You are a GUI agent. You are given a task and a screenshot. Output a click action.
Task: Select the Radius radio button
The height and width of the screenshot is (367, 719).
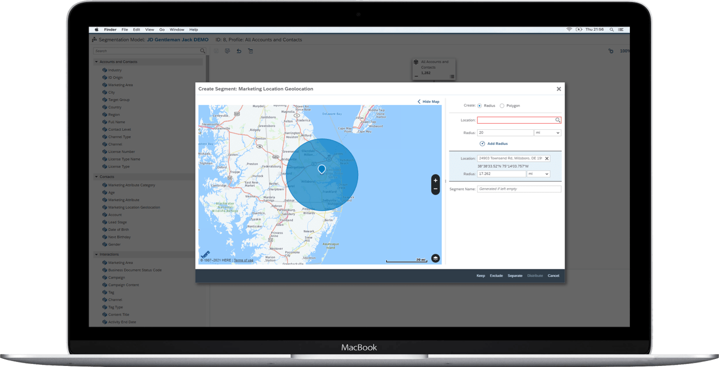point(480,106)
